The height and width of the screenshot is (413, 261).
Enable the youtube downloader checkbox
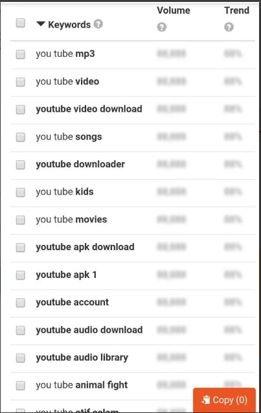click(x=21, y=165)
